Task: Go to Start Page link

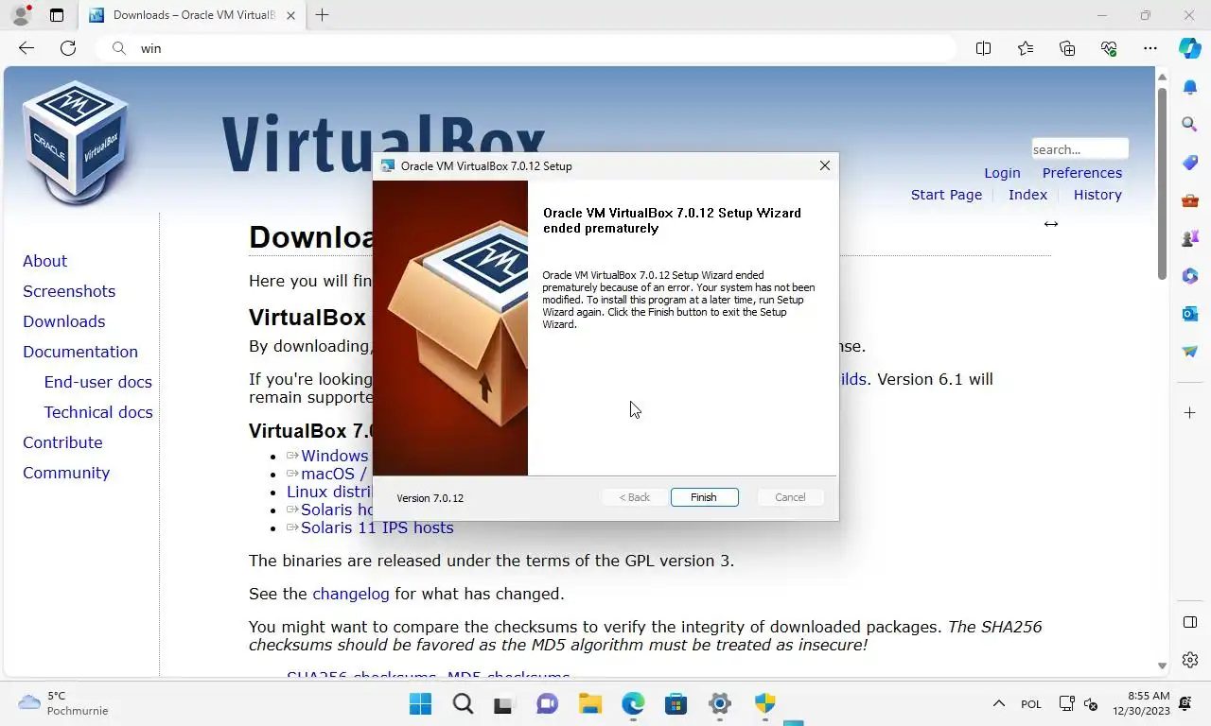Action: coord(946,195)
